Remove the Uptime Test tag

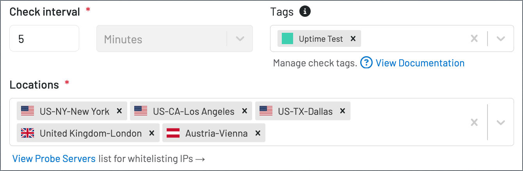click(353, 39)
